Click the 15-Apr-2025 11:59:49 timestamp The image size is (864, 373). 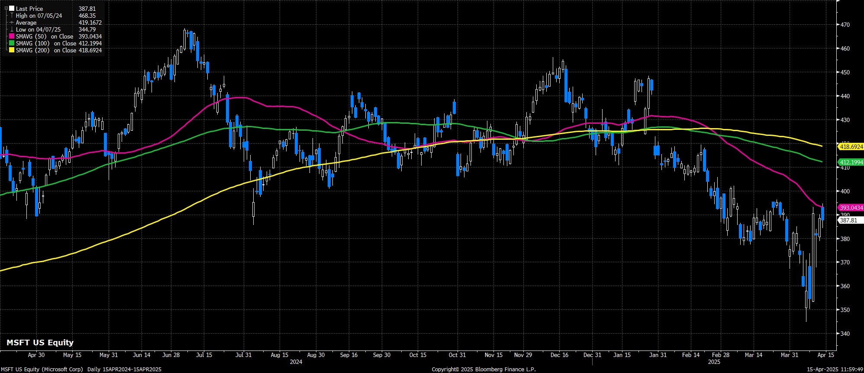point(835,369)
